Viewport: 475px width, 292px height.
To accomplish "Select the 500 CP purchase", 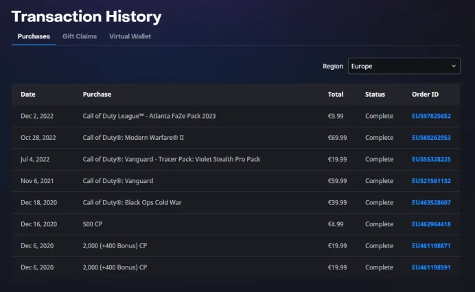I will pyautogui.click(x=93, y=224).
